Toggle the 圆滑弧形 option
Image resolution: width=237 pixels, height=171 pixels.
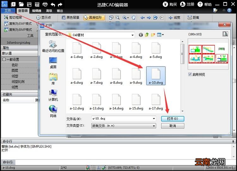point(94,17)
